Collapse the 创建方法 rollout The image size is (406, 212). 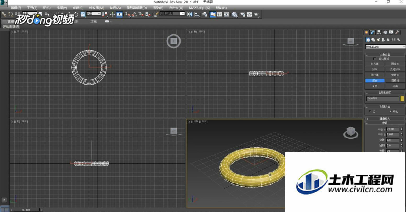pos(385,107)
